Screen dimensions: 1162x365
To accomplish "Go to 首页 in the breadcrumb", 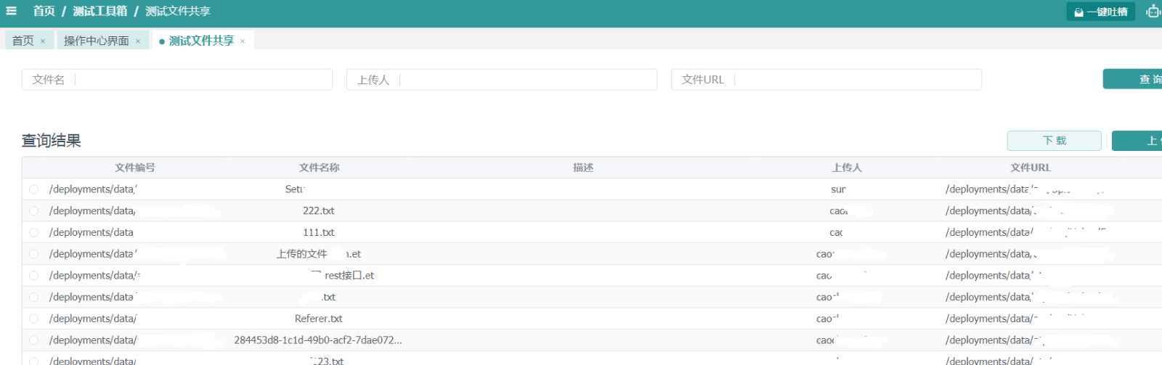I will point(44,11).
